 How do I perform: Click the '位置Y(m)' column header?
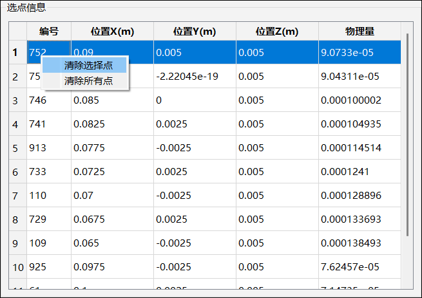(195, 32)
